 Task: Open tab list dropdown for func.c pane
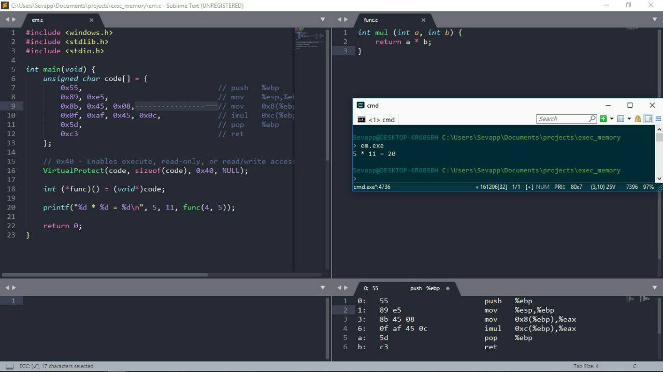click(655, 19)
